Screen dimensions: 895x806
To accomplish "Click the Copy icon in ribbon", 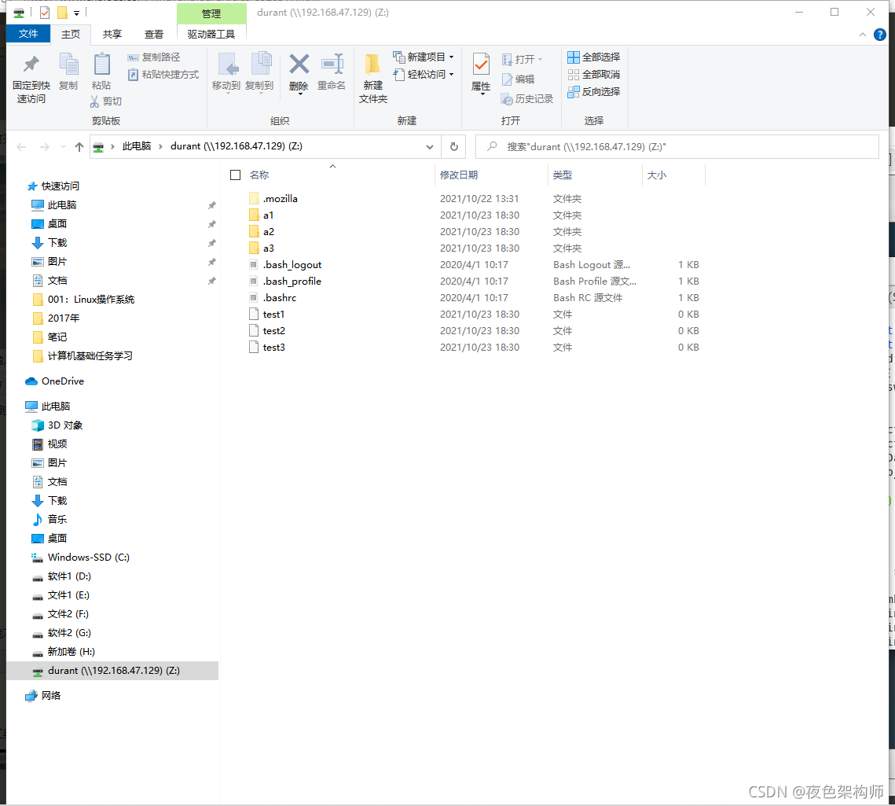I will pos(68,64).
